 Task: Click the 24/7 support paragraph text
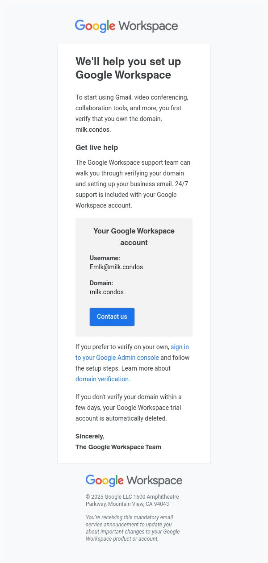pos(133,184)
